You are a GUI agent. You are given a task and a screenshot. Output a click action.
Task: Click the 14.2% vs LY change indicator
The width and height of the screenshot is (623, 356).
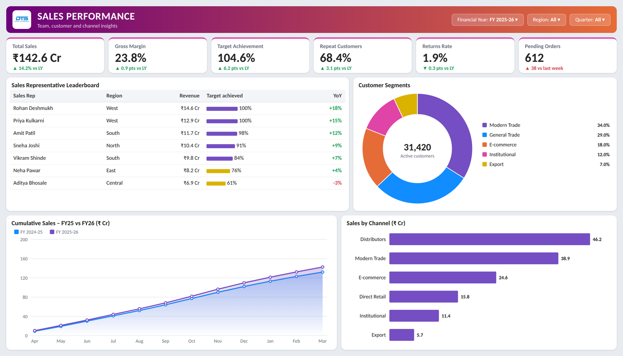tap(28, 68)
